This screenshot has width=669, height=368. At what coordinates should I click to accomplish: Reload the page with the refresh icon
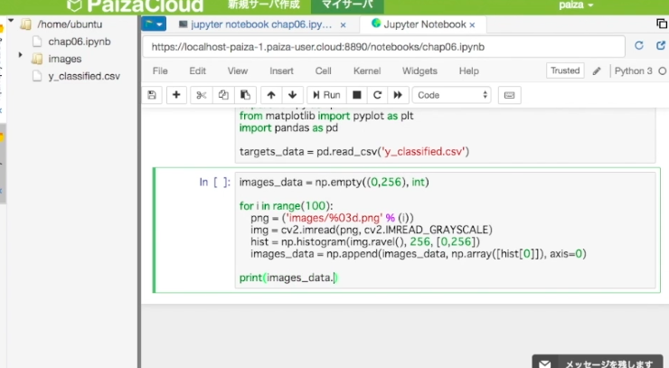pos(638,46)
